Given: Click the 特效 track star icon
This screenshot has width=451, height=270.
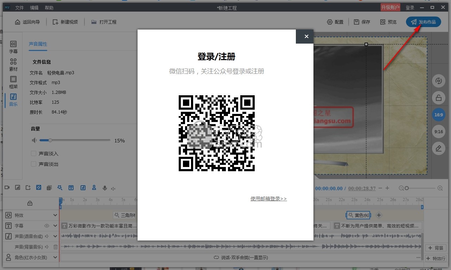Looking at the screenshot, I should point(8,215).
